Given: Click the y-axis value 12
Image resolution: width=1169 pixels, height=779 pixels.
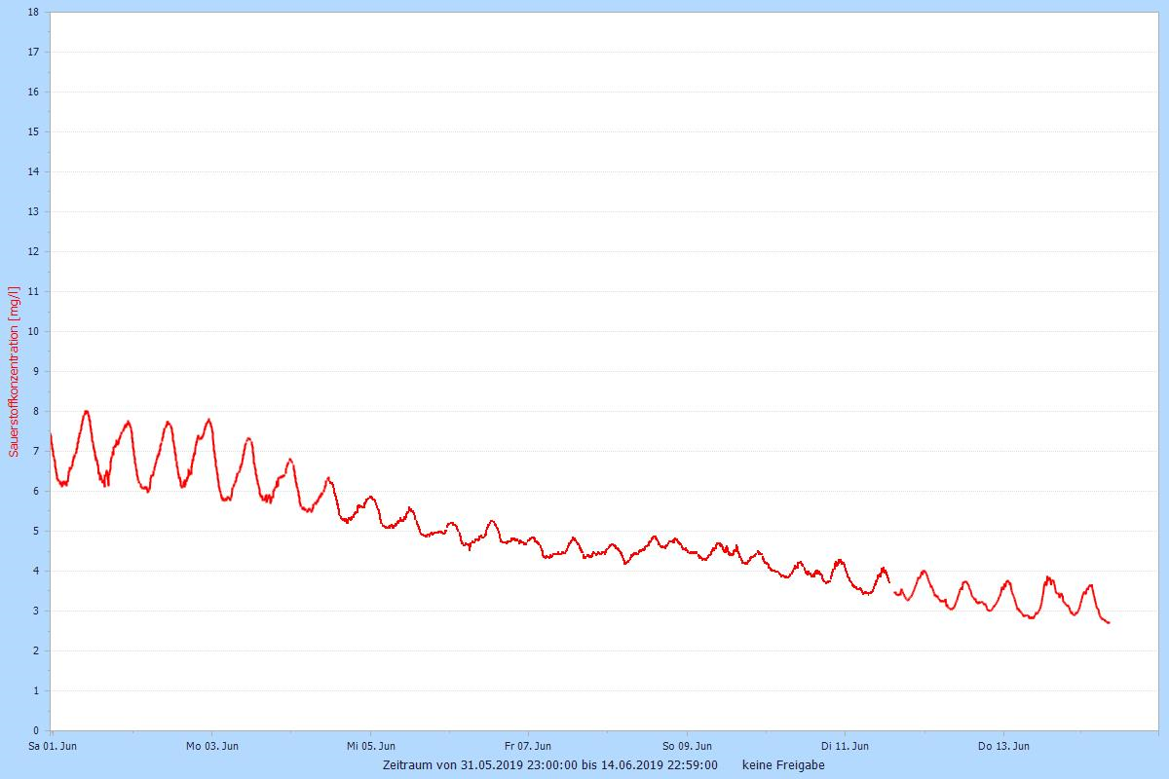Looking at the screenshot, I should tap(33, 251).
